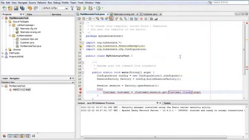The image size is (249, 140).
Task: Click the Comment code icon in editor toolbar
Action: [x=151, y=19]
